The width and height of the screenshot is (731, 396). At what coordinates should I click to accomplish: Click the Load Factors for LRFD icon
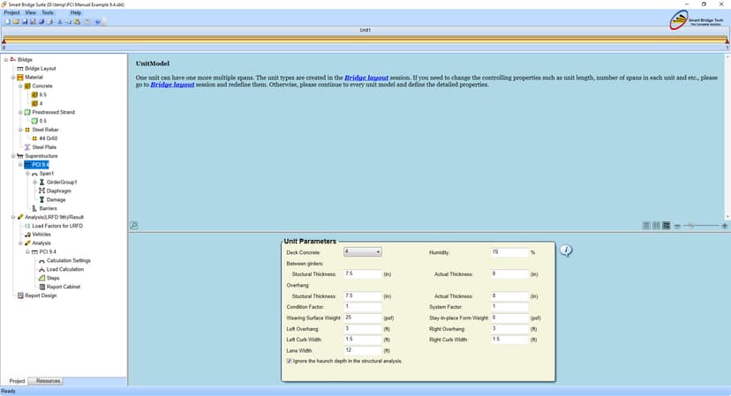coord(27,226)
